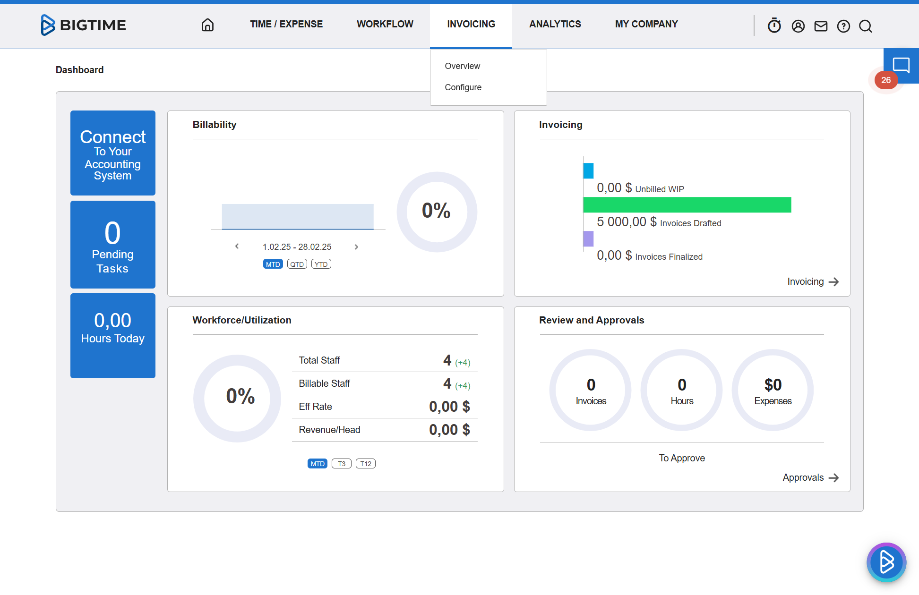This screenshot has width=919, height=595.
Task: Select T12 in Workforce/Utilization panel
Action: click(x=366, y=464)
